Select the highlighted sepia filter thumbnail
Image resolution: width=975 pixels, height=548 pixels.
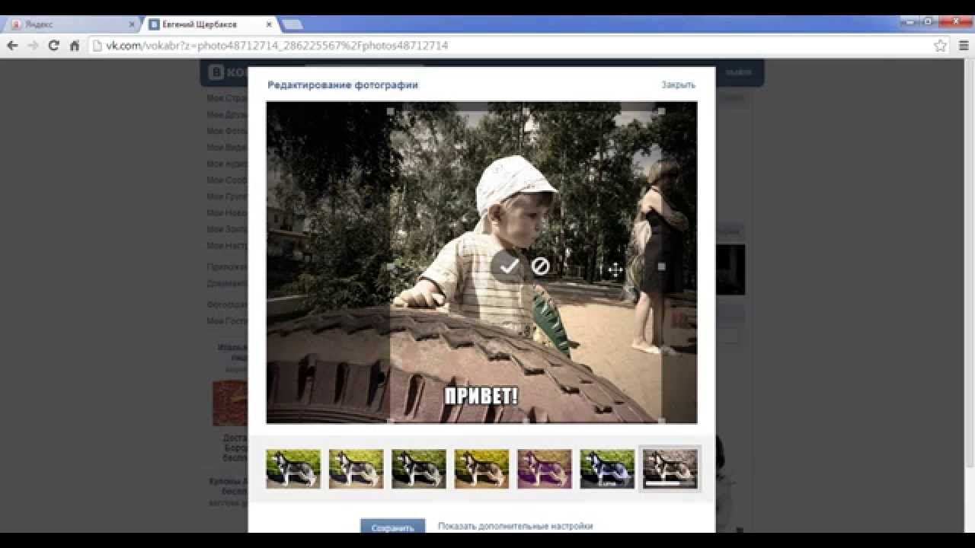coord(670,468)
